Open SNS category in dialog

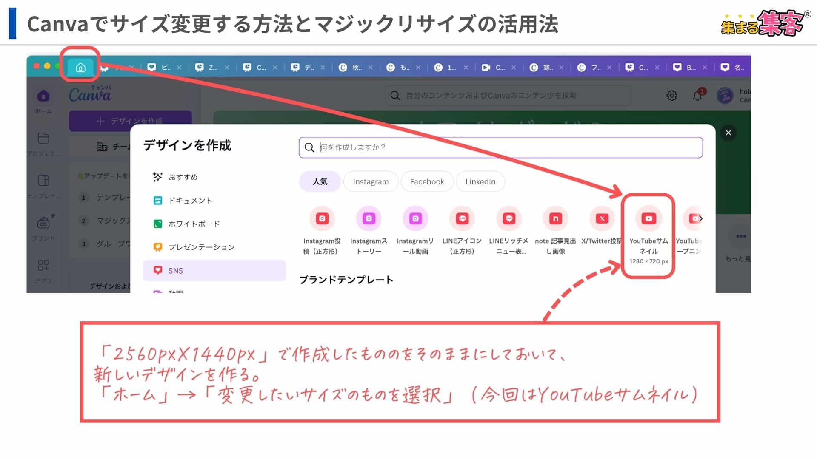[x=214, y=271]
